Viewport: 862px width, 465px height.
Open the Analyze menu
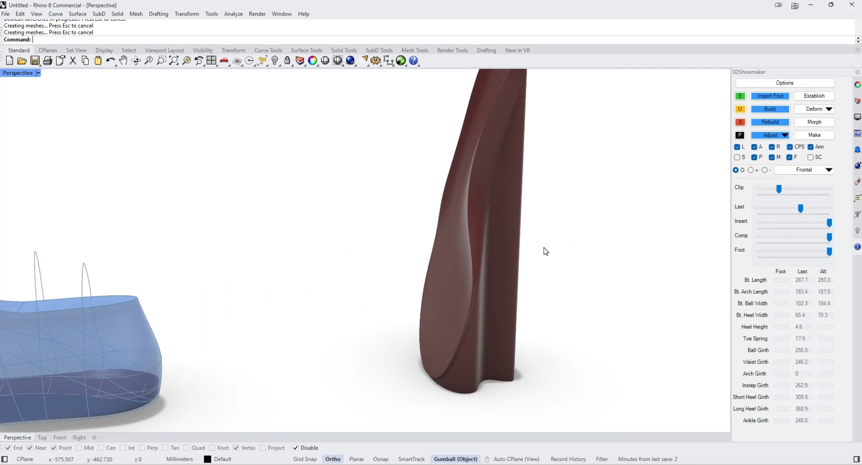(x=233, y=14)
